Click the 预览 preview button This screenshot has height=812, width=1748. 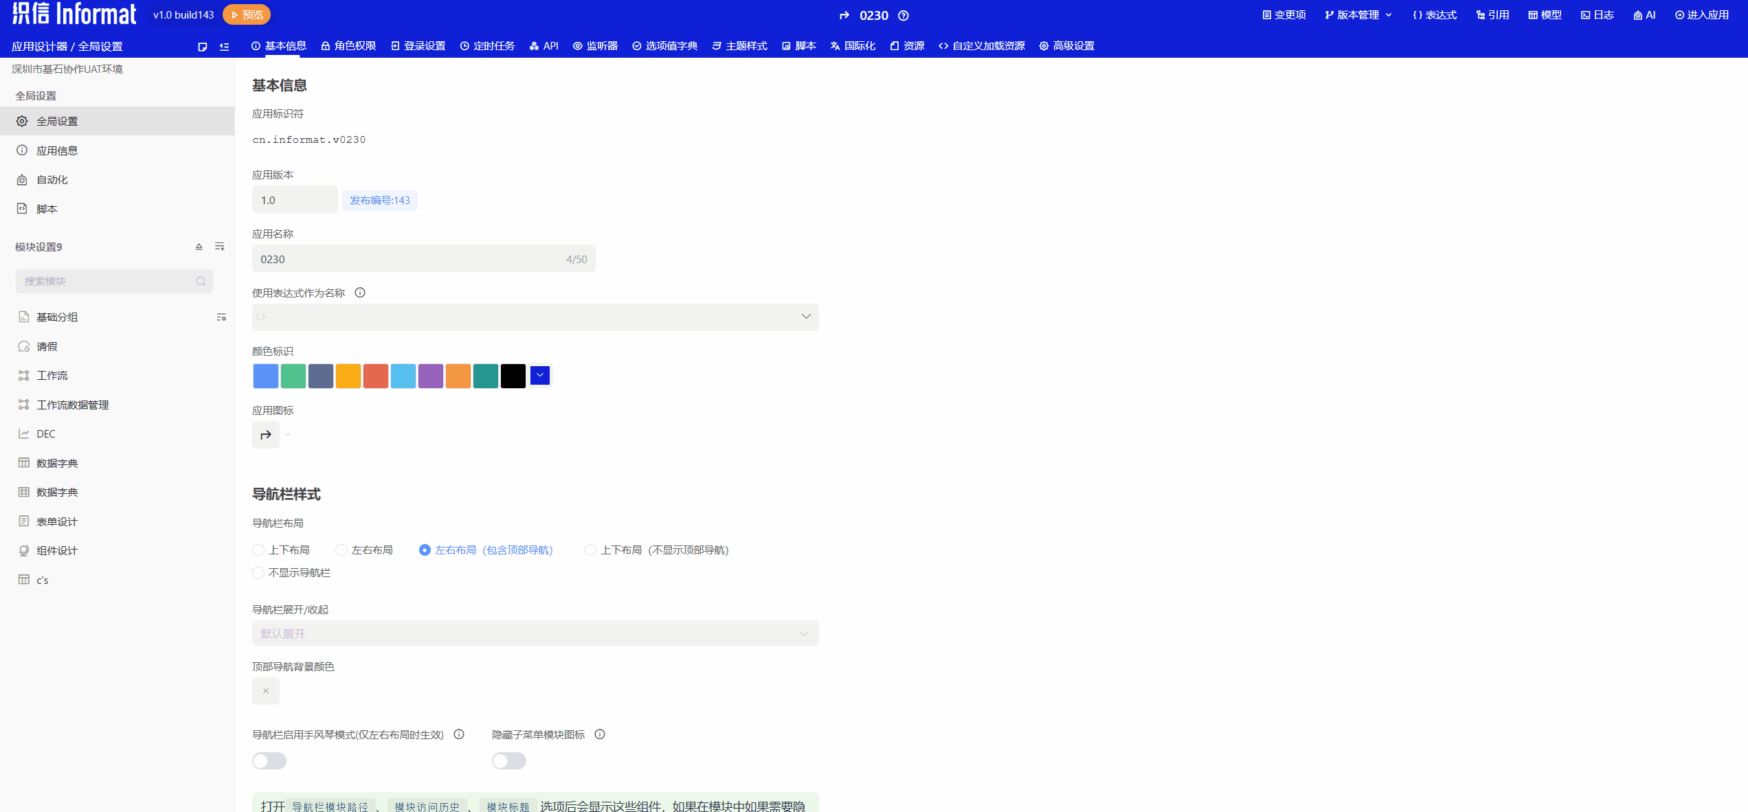(x=247, y=14)
